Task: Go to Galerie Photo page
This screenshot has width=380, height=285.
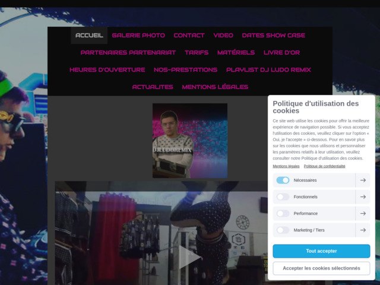Action: (138, 36)
